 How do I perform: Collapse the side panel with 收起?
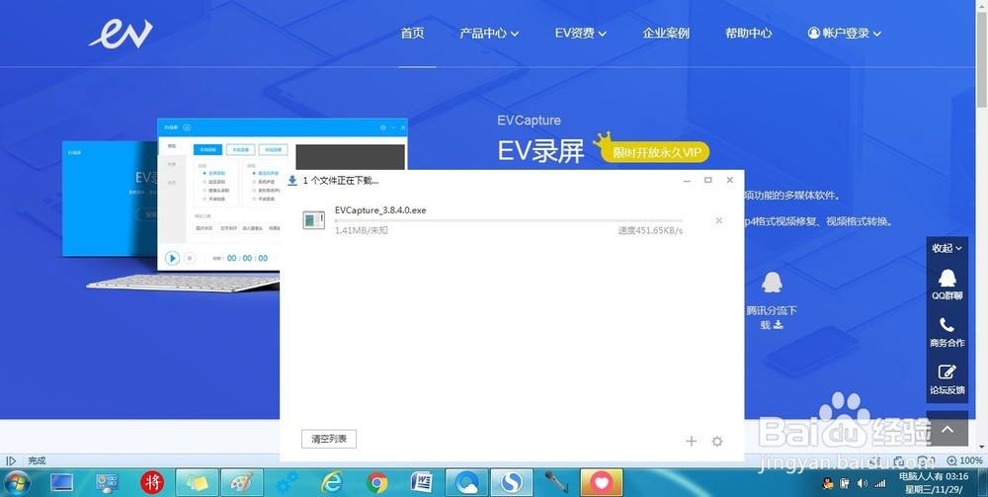(x=947, y=248)
